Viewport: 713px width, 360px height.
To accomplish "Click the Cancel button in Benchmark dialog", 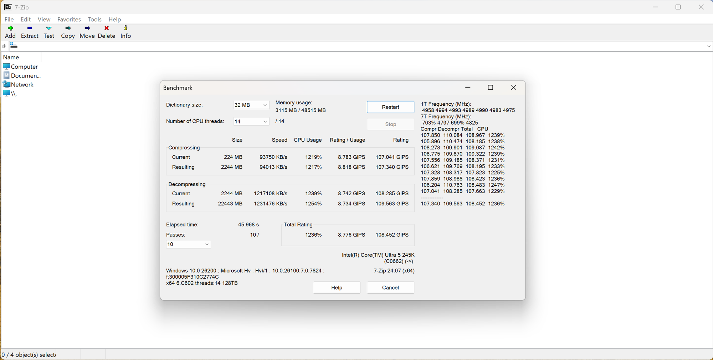I will 390,287.
